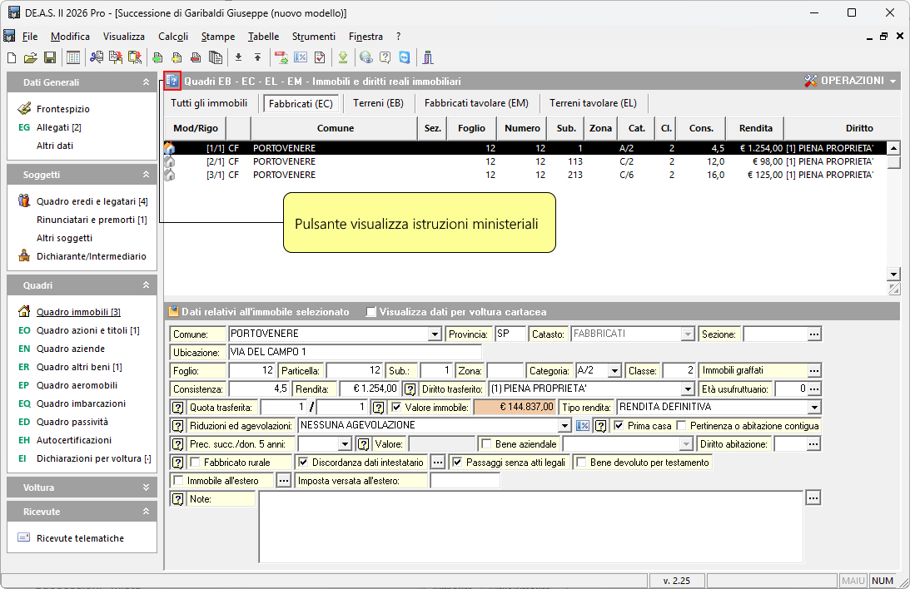Screen dimensions: 910x589
Task: Click the percentage calculator icon beside Riduzioni dropdown
Action: 583,426
